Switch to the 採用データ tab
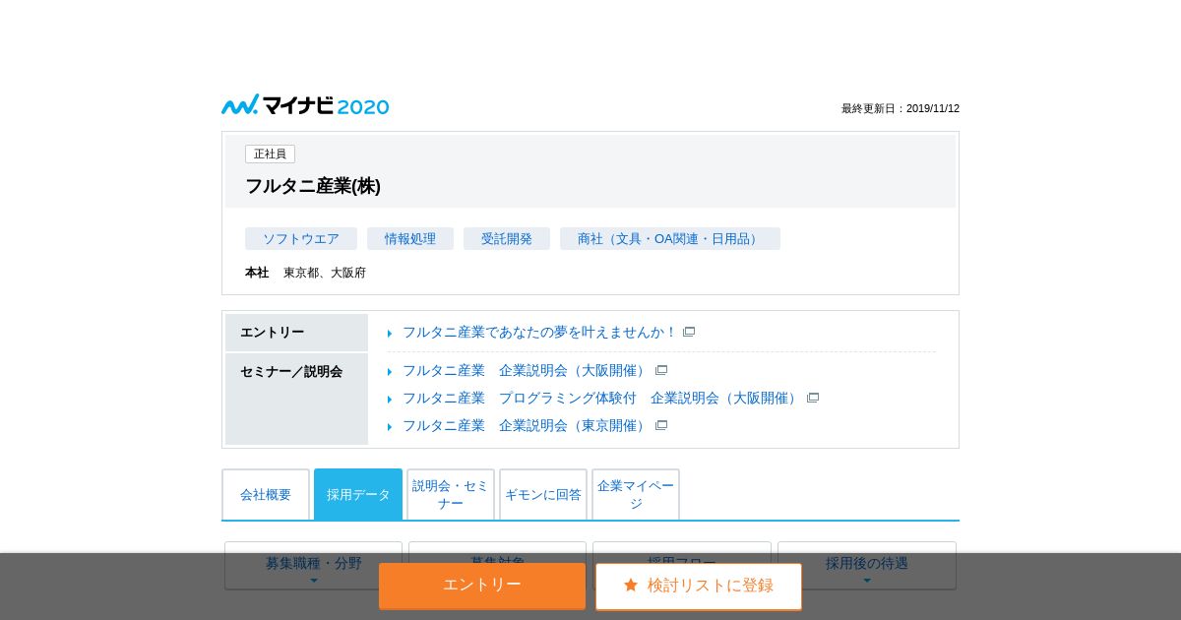Image resolution: width=1181 pixels, height=620 pixels. 358,494
